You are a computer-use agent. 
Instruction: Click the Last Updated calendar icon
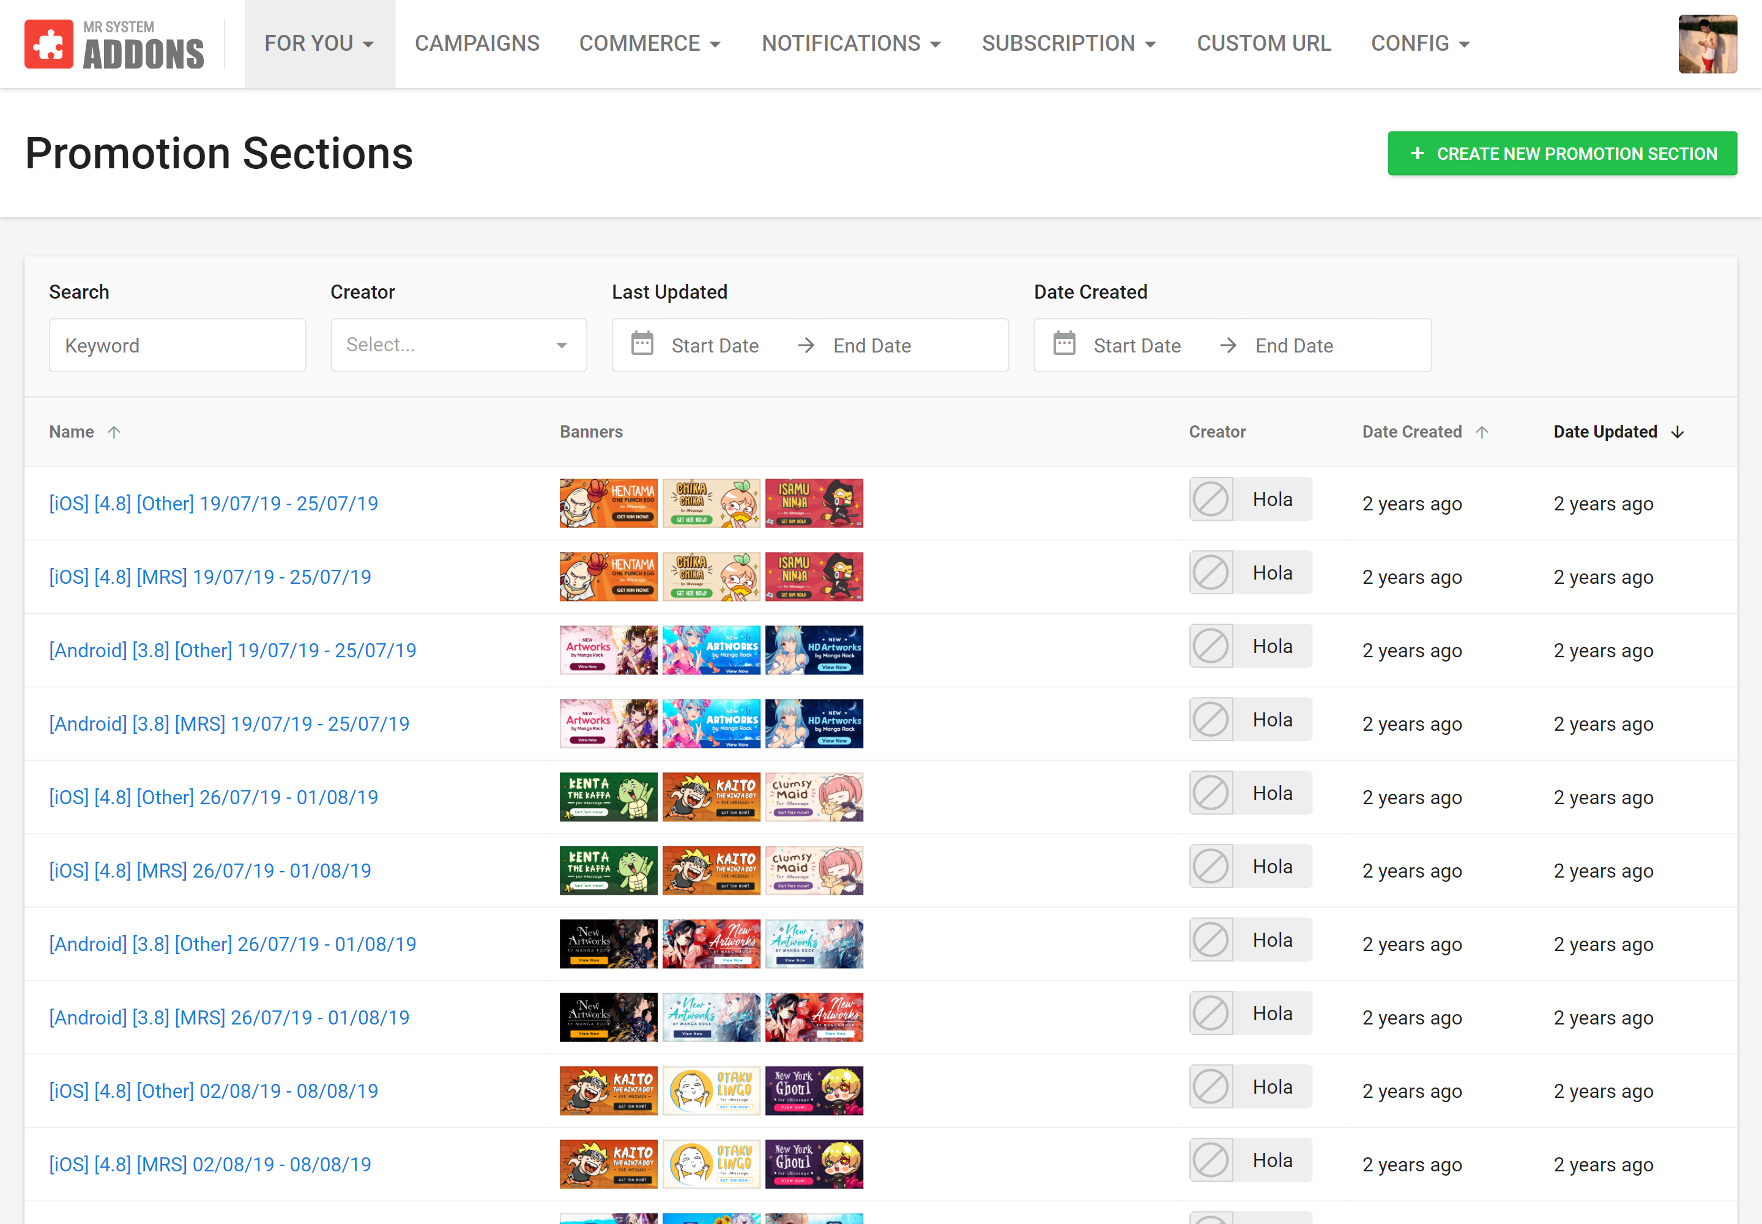click(642, 345)
